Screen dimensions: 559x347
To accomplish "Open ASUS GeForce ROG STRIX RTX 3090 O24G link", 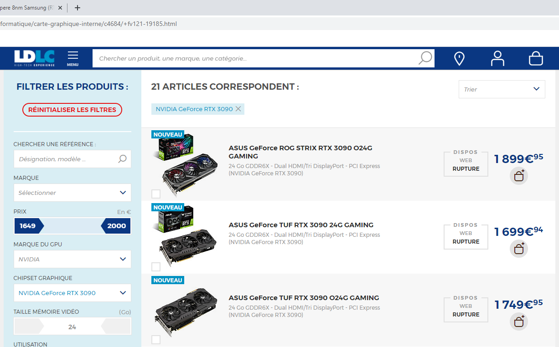I will point(300,152).
